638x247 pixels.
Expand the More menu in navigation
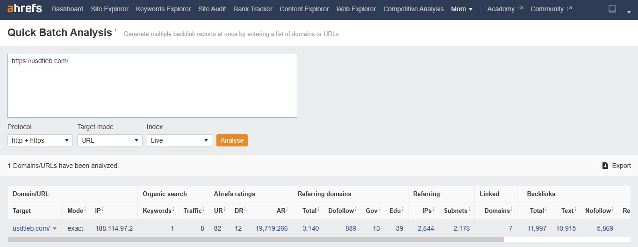pyautogui.click(x=461, y=9)
